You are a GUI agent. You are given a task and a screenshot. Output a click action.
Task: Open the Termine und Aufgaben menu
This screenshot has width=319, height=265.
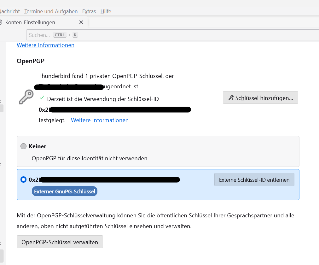[51, 11]
